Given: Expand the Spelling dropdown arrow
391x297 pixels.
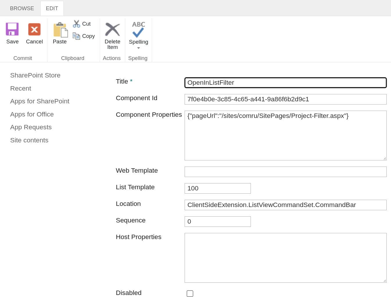Looking at the screenshot, I should click(x=138, y=48).
